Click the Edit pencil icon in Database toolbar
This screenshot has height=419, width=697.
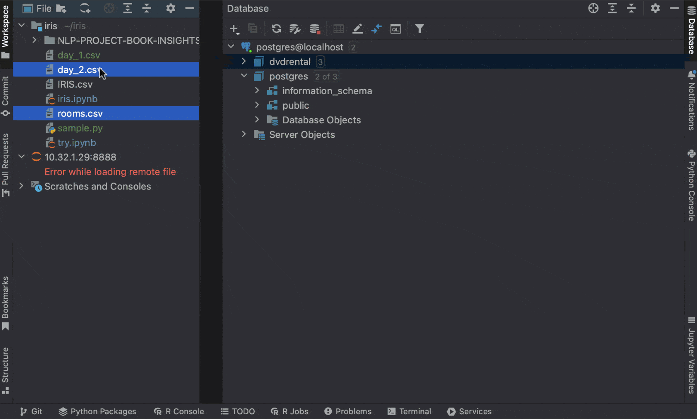click(358, 29)
